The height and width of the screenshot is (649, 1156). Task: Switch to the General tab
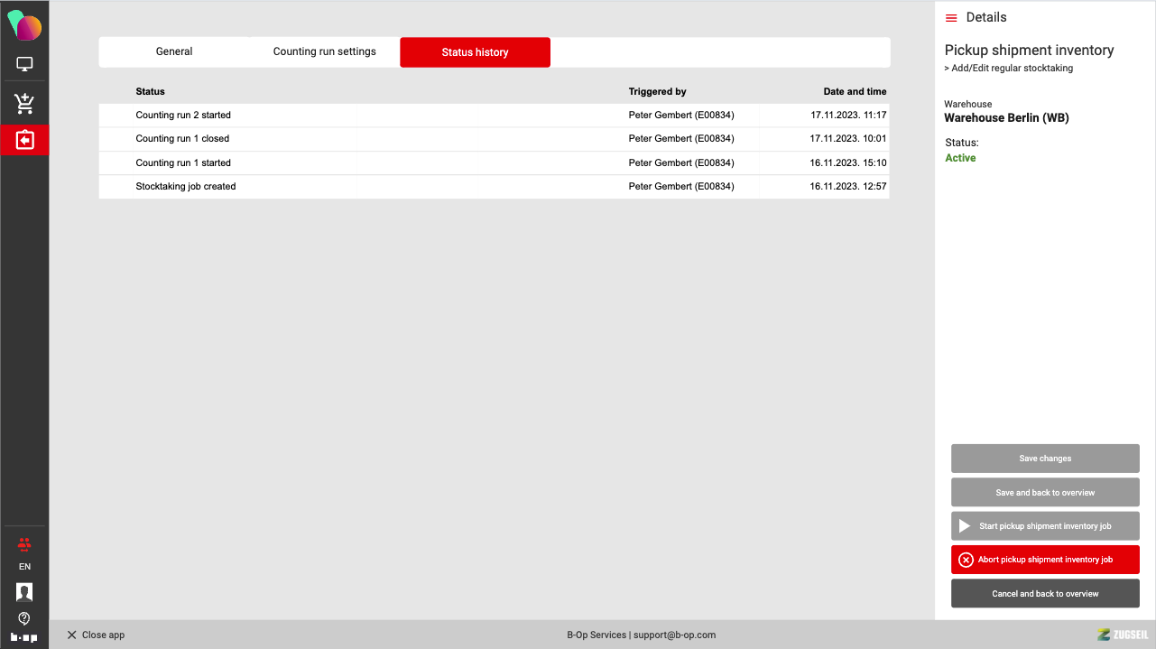coord(174,51)
